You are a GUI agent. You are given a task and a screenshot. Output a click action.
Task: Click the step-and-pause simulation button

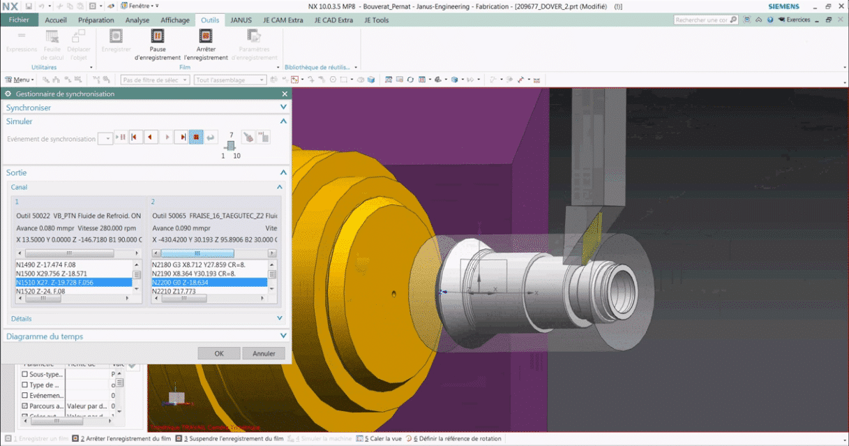tap(121, 138)
